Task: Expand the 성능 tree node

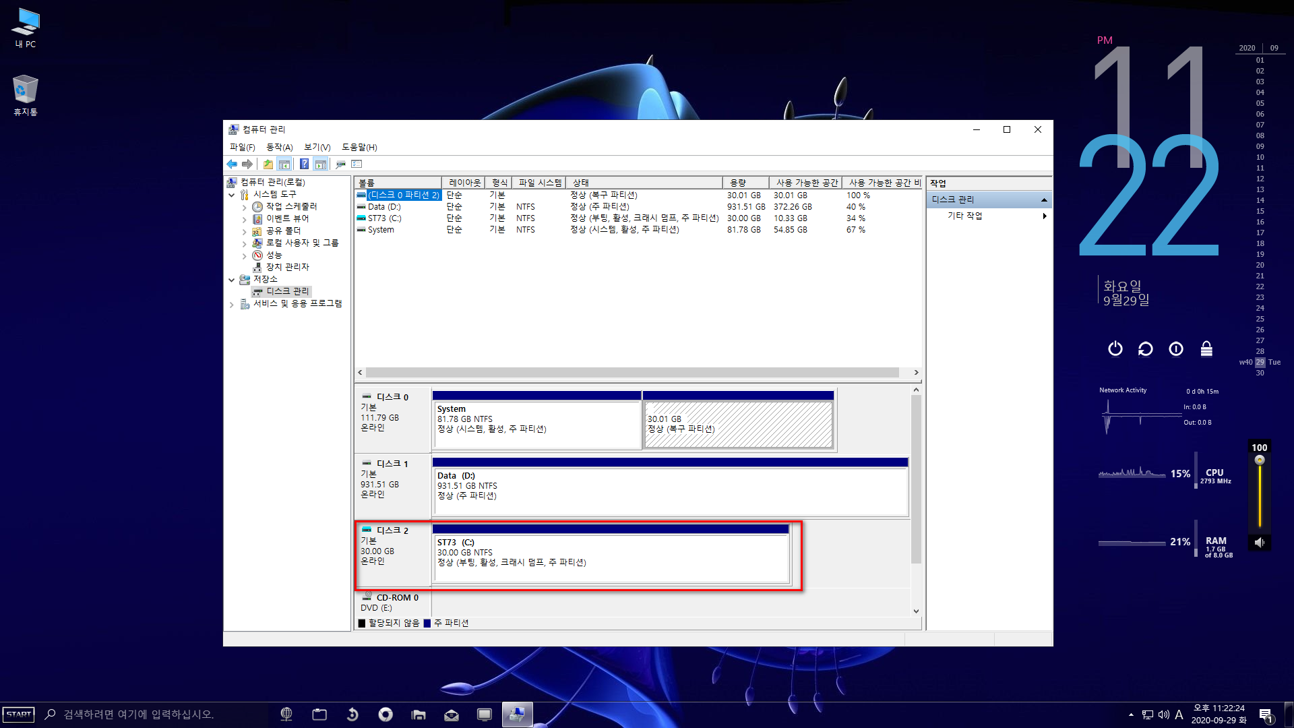Action: tap(244, 255)
